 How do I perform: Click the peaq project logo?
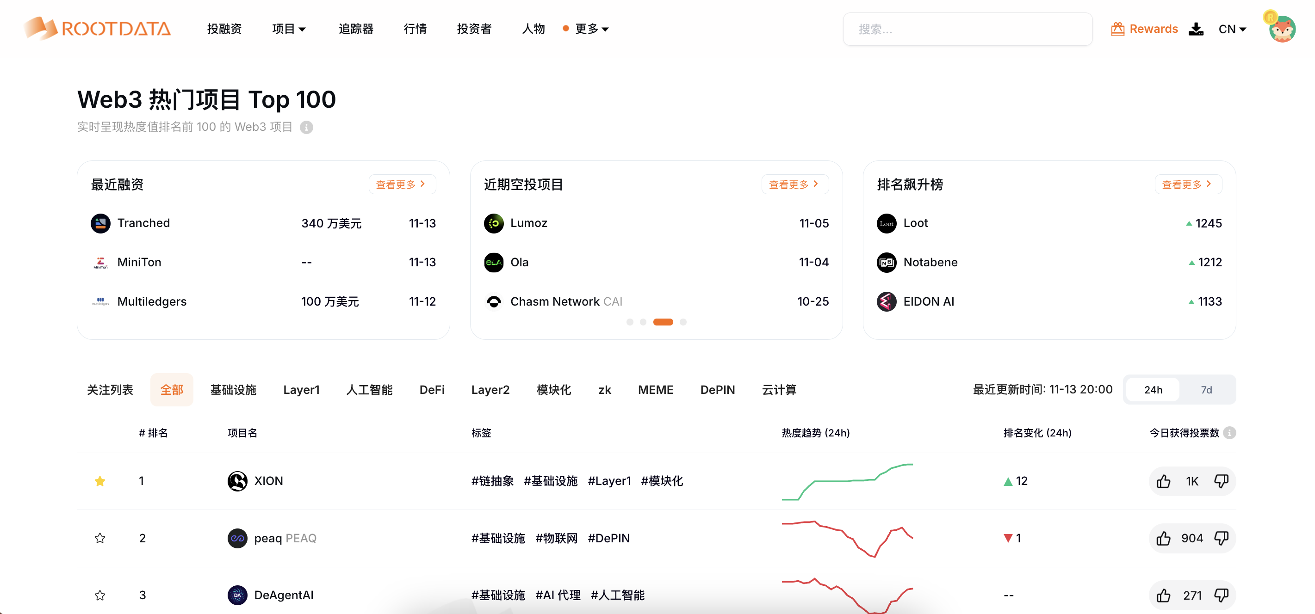click(237, 538)
